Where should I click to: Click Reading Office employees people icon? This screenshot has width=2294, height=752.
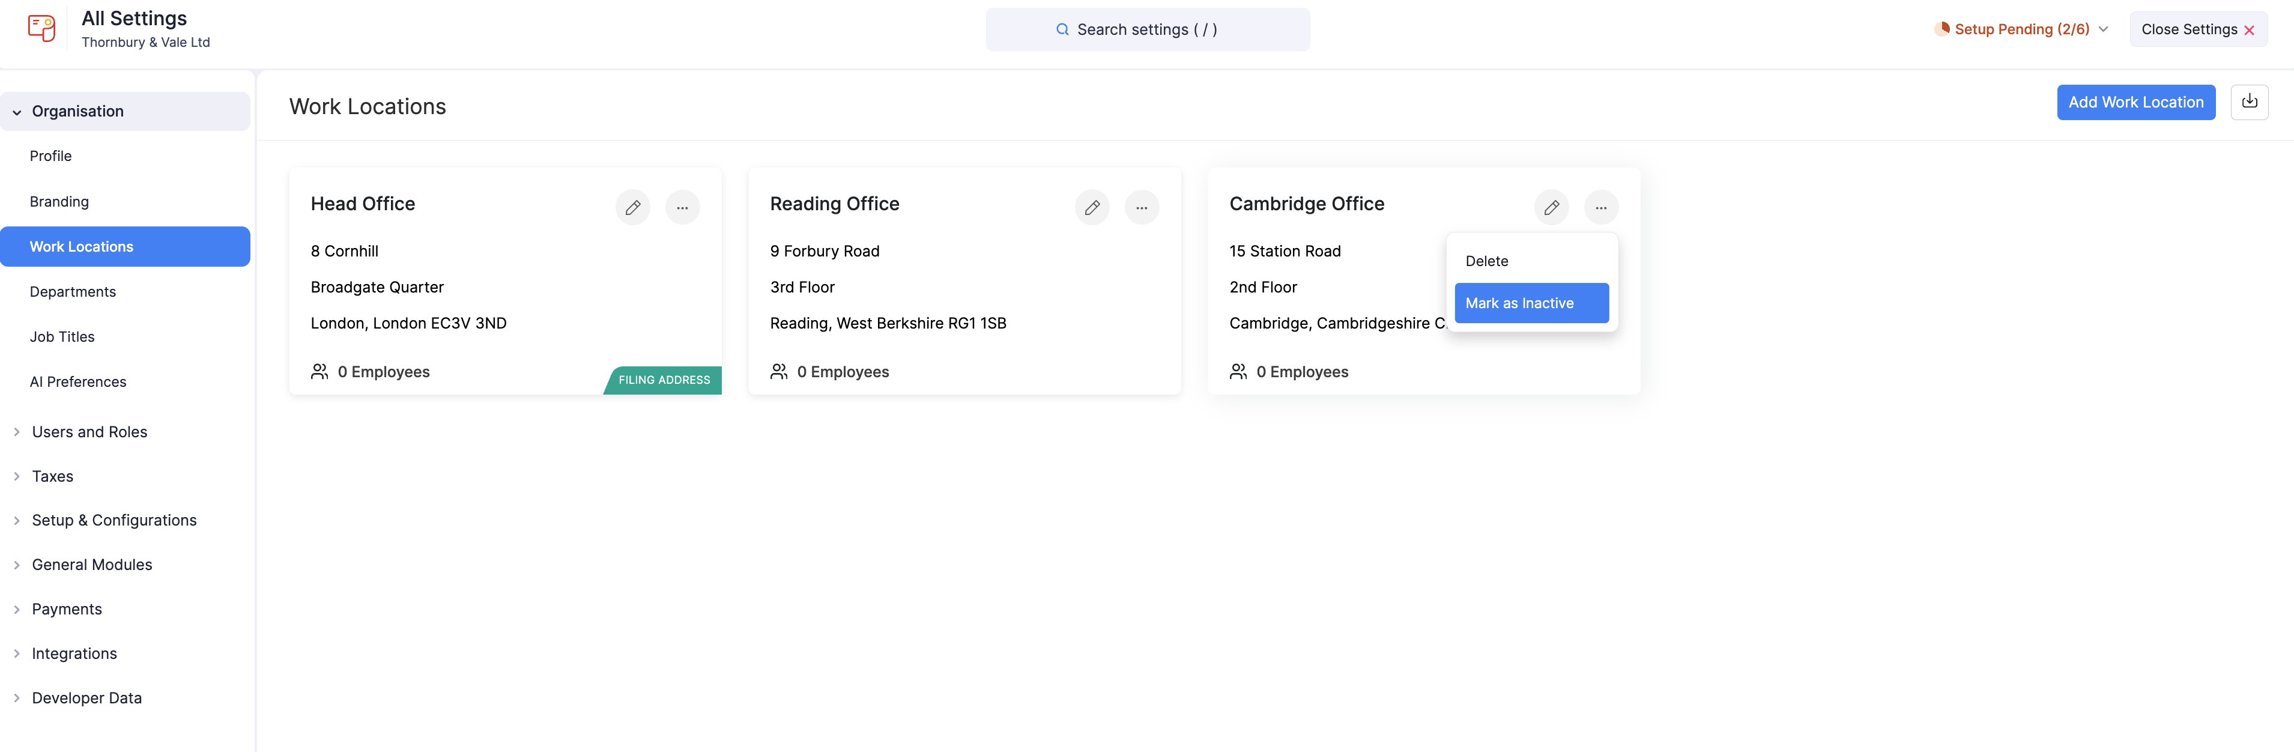click(779, 372)
